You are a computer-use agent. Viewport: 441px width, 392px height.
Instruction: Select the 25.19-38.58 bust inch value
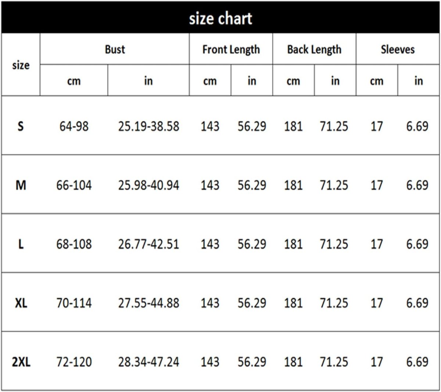[148, 126]
